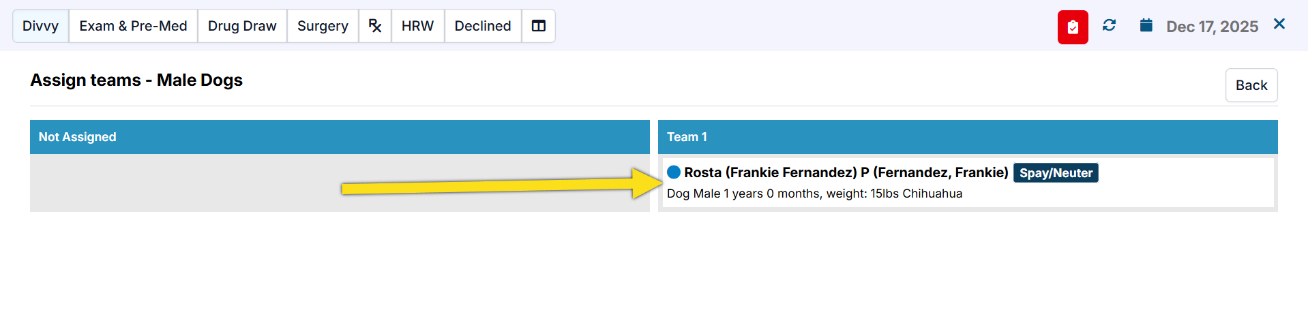Viewport: 1308px width, 323px height.
Task: Click the blue status dot beside Rosta
Action: tap(674, 172)
